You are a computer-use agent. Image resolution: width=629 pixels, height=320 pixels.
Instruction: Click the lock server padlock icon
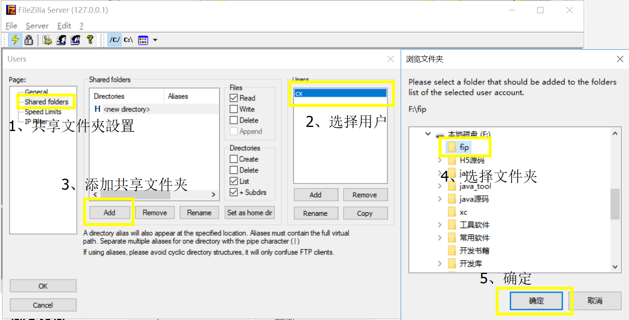pyautogui.click(x=28, y=40)
